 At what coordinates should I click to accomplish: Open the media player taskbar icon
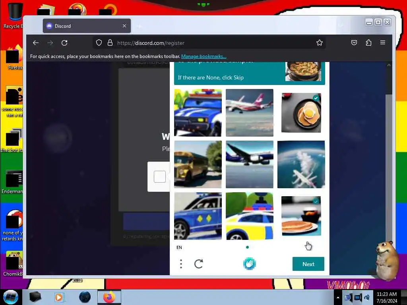pyautogui.click(x=59, y=297)
